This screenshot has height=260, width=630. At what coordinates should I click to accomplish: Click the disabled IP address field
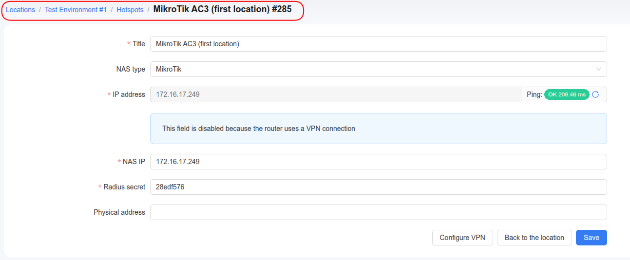[335, 94]
